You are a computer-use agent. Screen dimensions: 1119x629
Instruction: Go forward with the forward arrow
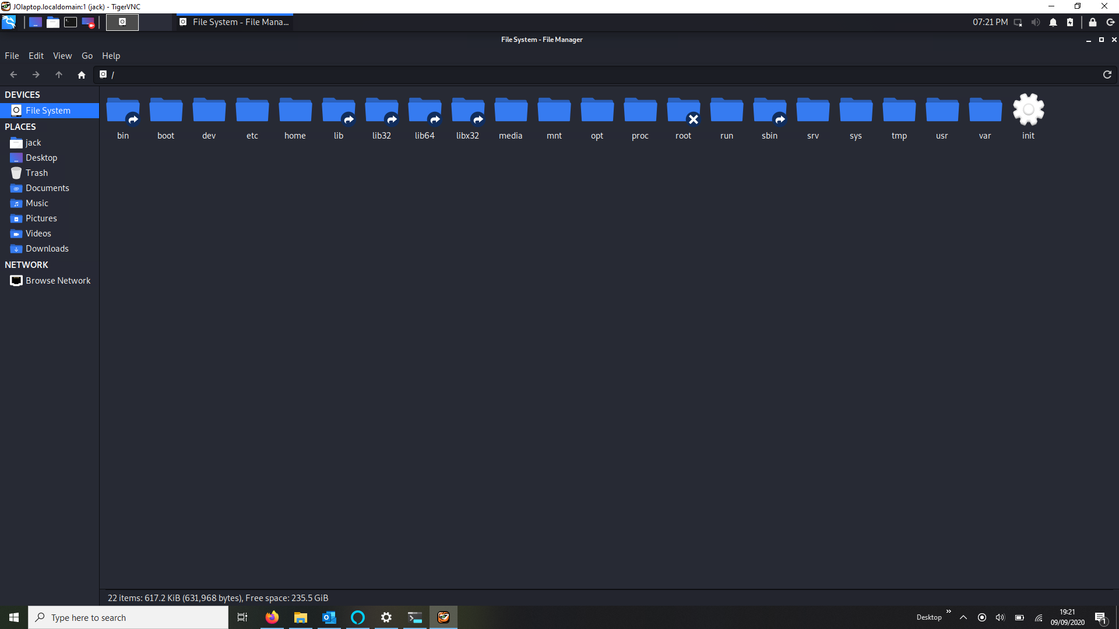click(x=36, y=75)
